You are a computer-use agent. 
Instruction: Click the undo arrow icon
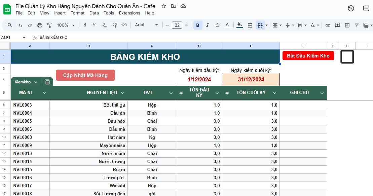(20, 25)
